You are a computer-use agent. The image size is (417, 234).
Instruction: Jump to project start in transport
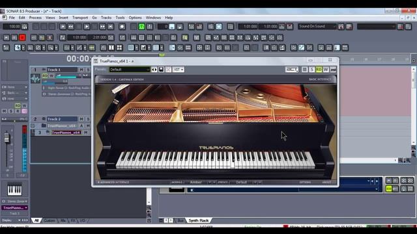[63, 26]
